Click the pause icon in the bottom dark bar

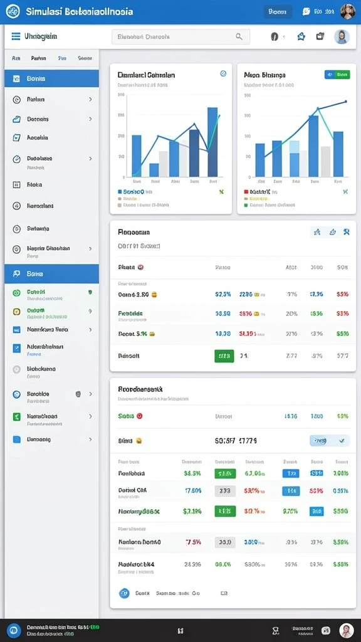180,631
